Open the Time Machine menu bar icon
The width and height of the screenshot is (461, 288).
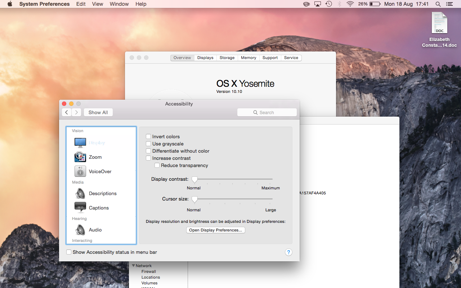pos(328,4)
